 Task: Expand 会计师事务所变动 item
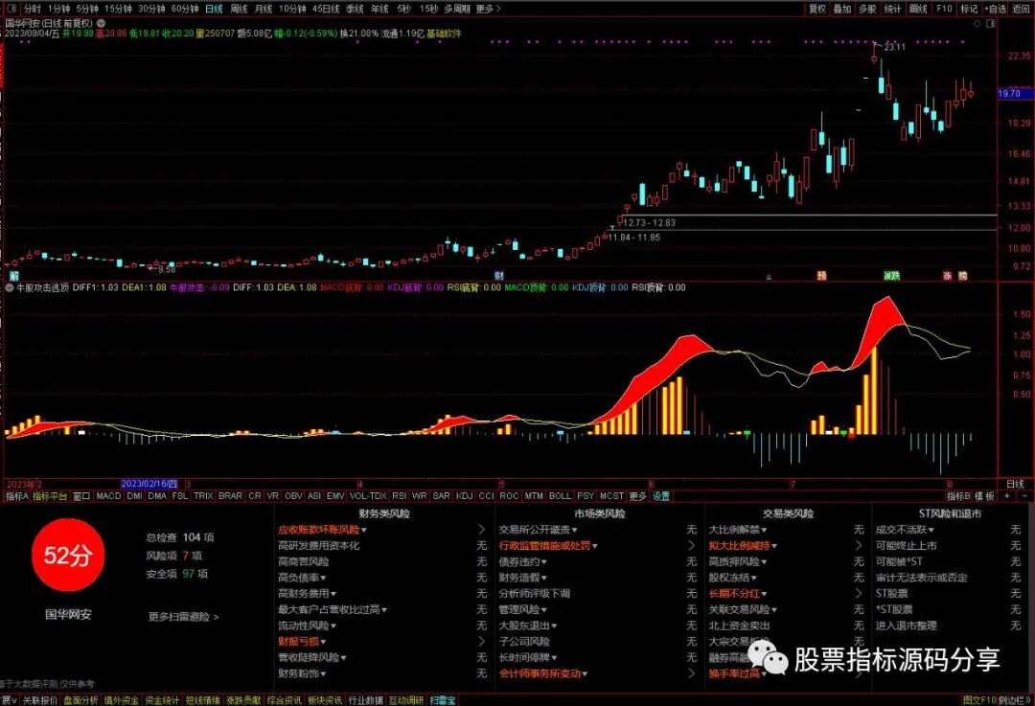coord(542,673)
